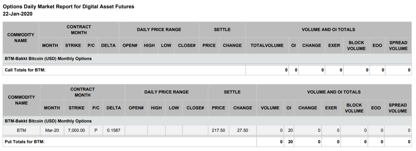Click the Call Totals for BTM row label
This screenshot has width=416, height=151.
(25, 70)
